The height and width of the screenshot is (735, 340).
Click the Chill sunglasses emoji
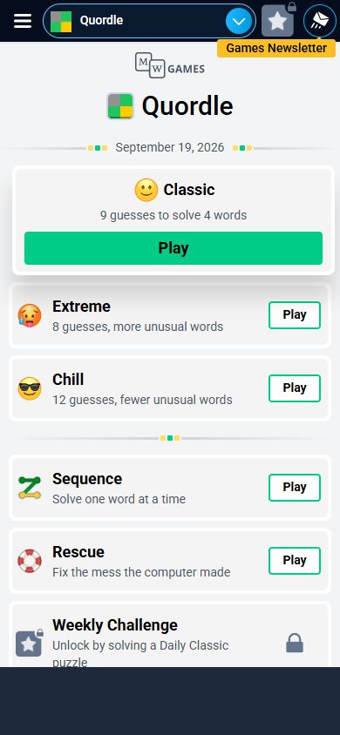pyautogui.click(x=30, y=388)
